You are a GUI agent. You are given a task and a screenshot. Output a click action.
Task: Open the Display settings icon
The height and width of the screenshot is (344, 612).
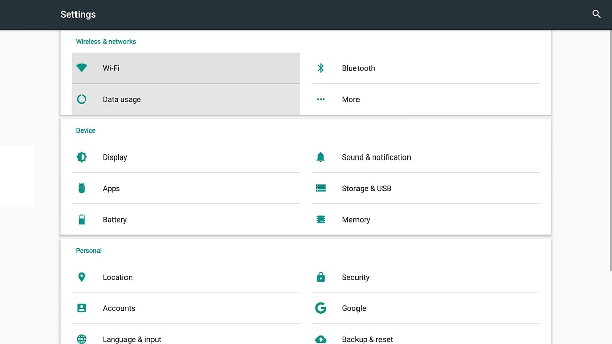(x=82, y=157)
